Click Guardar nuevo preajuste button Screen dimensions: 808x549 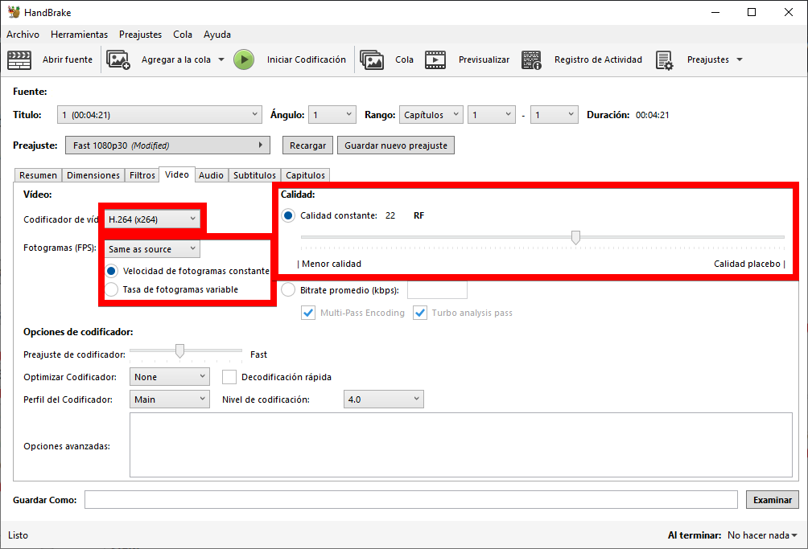click(x=396, y=145)
